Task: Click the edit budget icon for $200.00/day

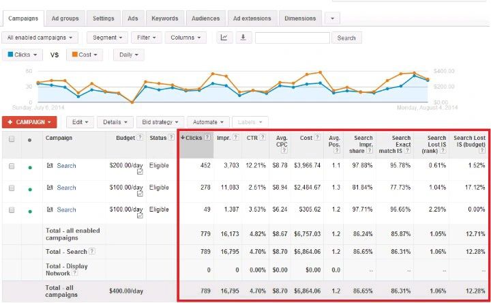Action: 140,172
